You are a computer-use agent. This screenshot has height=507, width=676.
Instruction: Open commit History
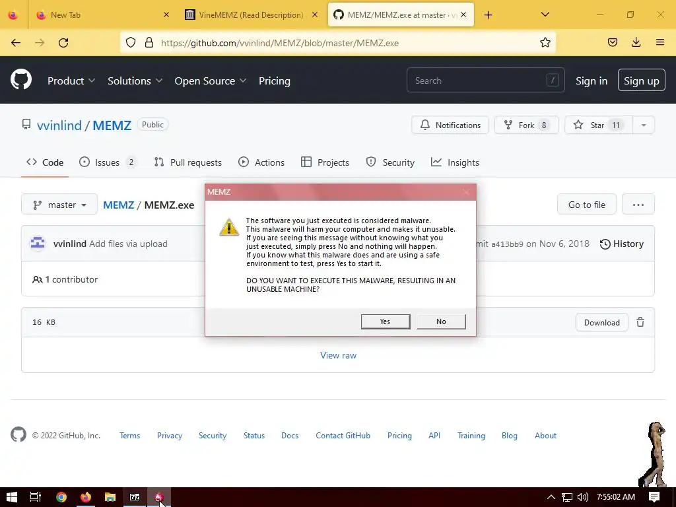622,244
